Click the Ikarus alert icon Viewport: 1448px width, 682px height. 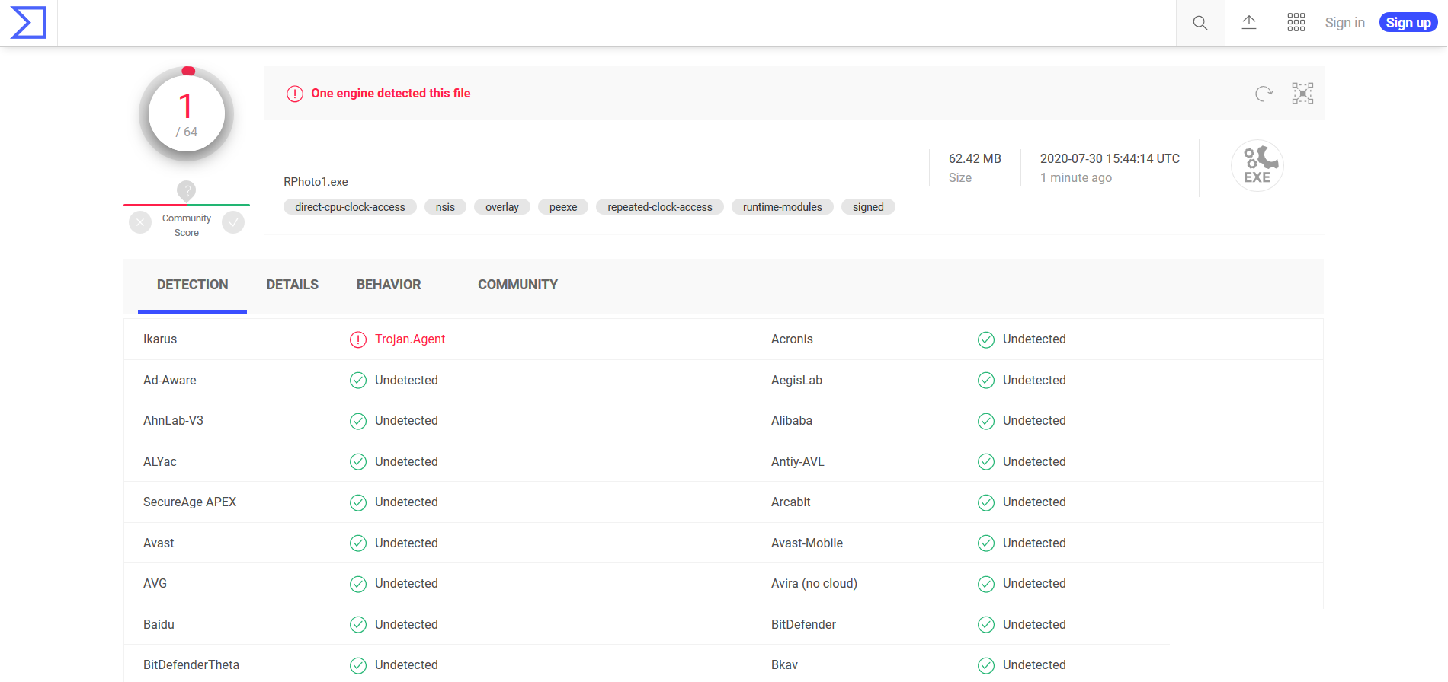pyautogui.click(x=358, y=339)
